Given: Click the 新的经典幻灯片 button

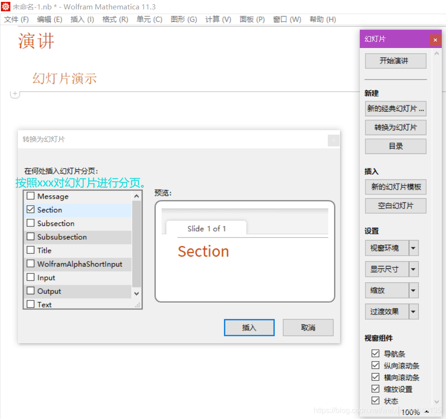Looking at the screenshot, I should coord(396,109).
